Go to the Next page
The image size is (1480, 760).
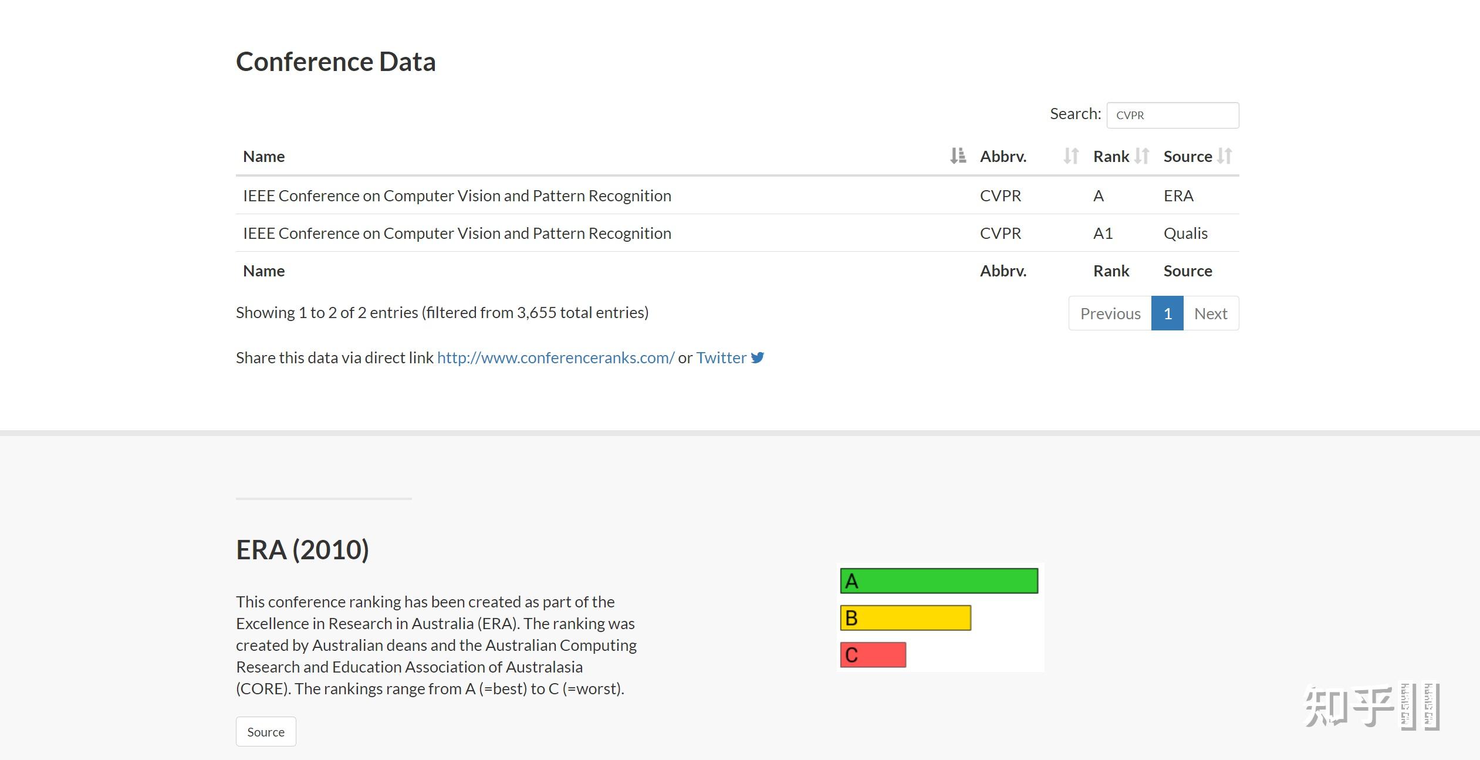pos(1211,313)
